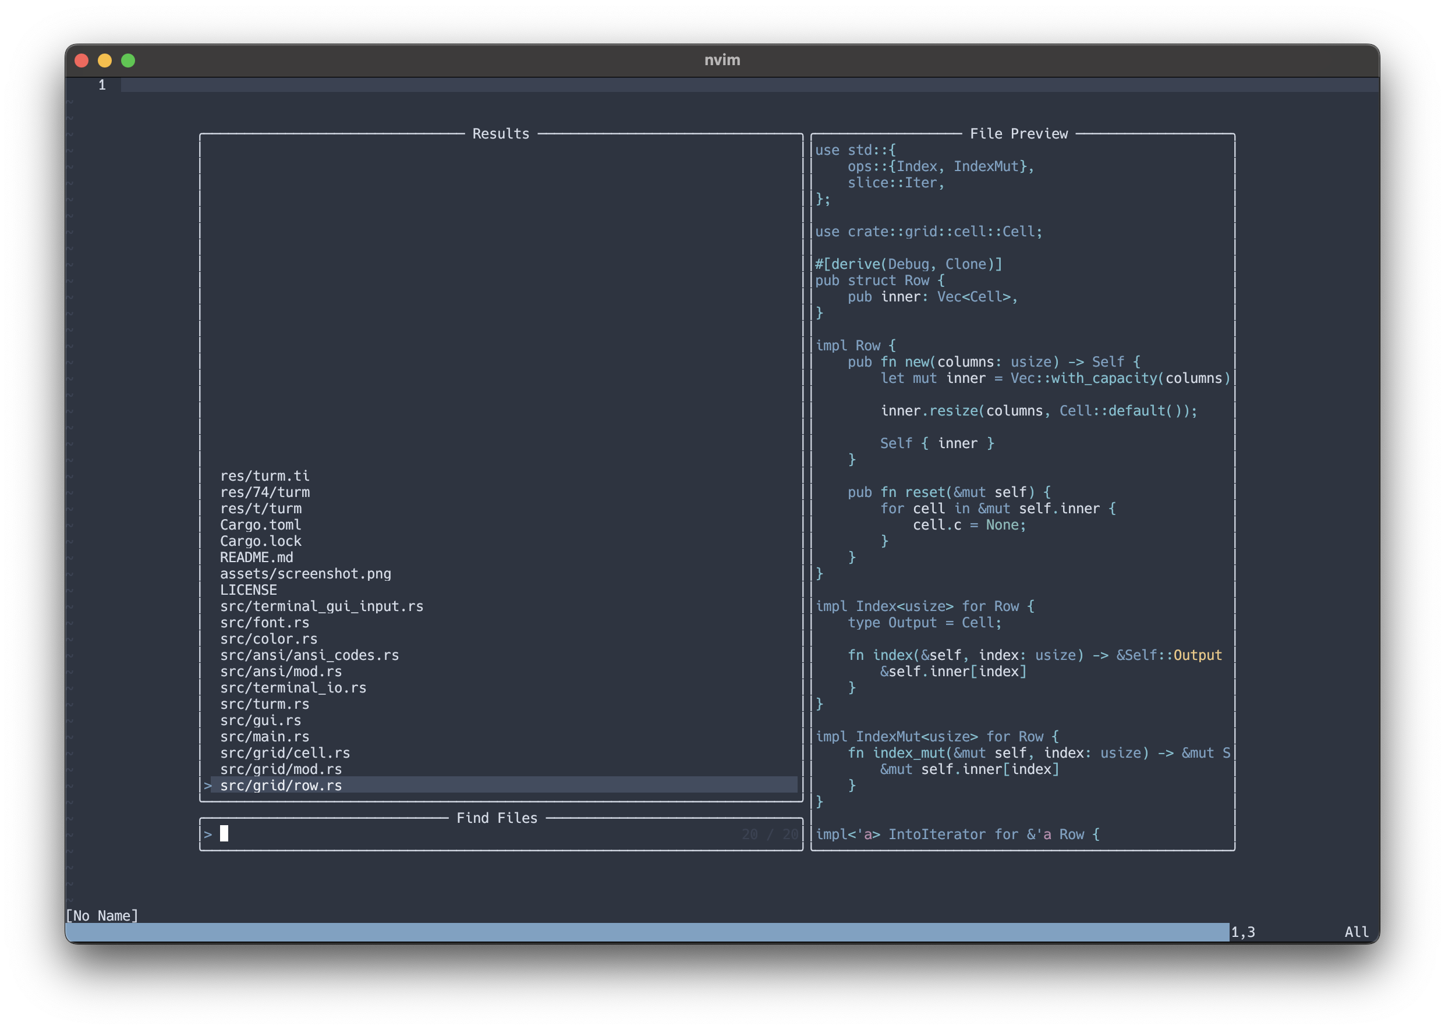
Task: Click 'type Output = Cell;' preview line
Action: [x=924, y=623]
